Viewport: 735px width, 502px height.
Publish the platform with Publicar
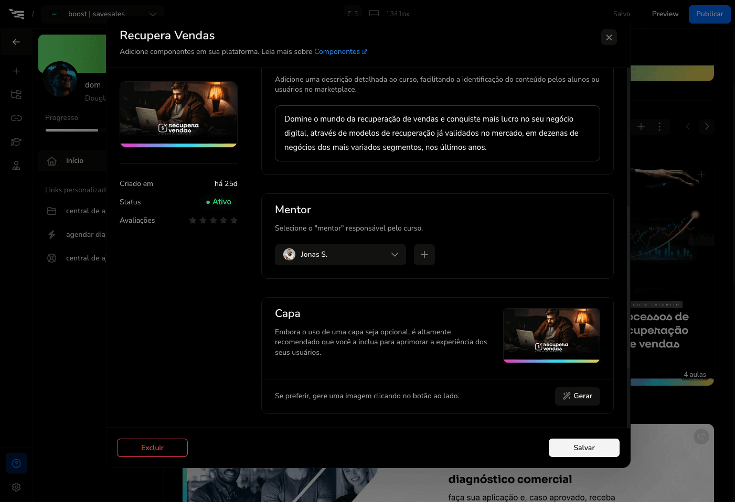pyautogui.click(x=709, y=14)
